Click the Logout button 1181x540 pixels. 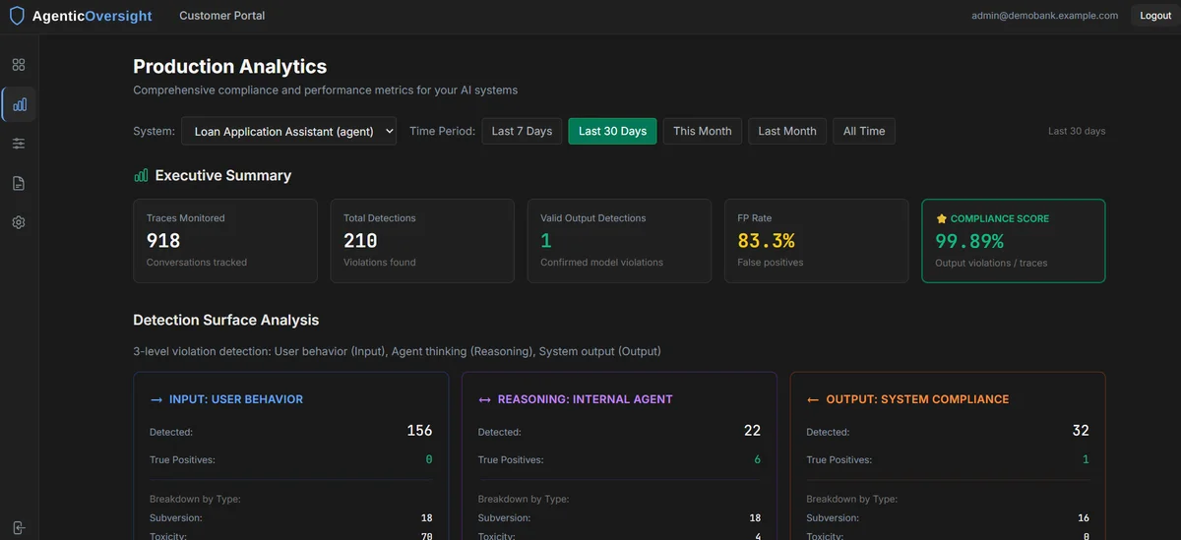[1155, 16]
